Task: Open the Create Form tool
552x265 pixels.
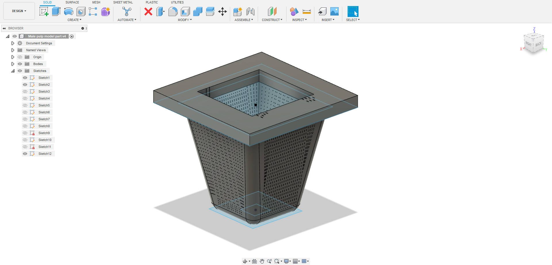Action: point(106,12)
